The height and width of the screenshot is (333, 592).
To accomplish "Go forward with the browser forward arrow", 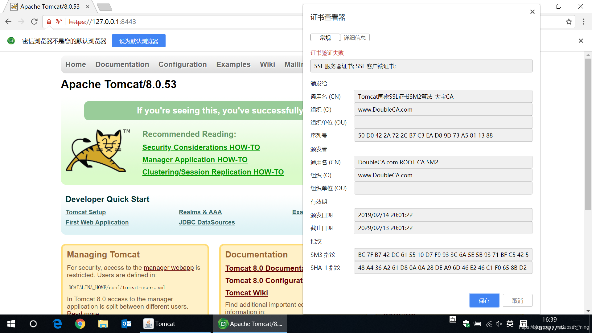I will click(x=21, y=22).
